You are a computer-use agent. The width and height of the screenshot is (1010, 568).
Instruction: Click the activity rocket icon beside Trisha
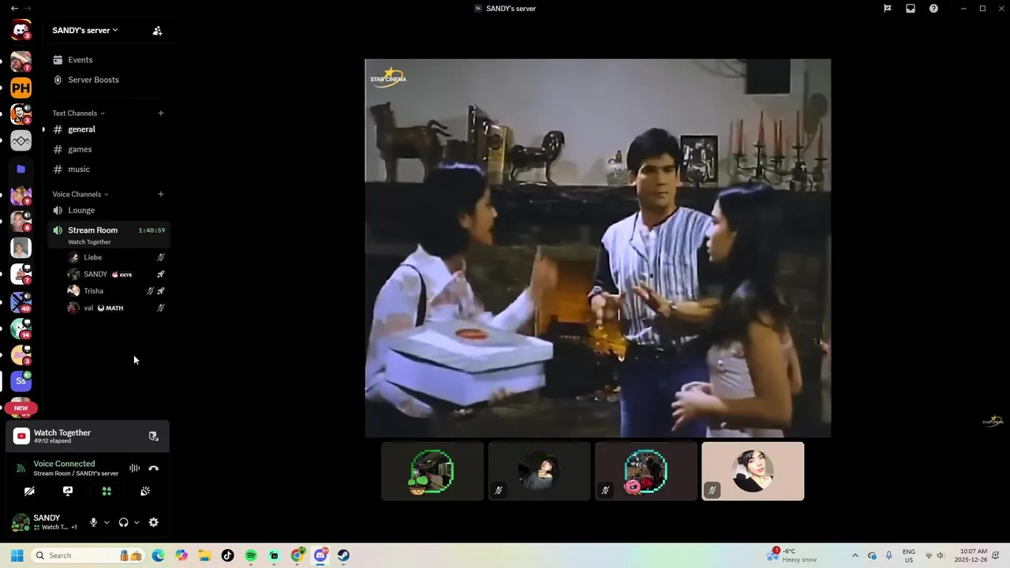161,291
